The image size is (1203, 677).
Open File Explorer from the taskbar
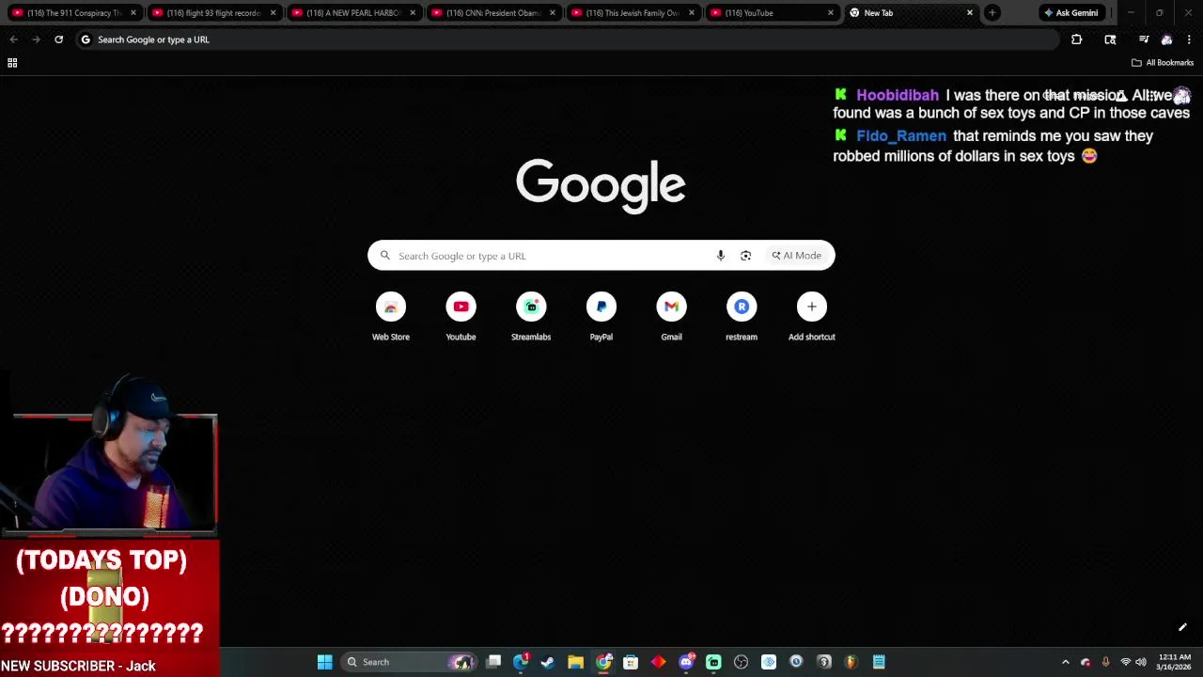(x=575, y=662)
